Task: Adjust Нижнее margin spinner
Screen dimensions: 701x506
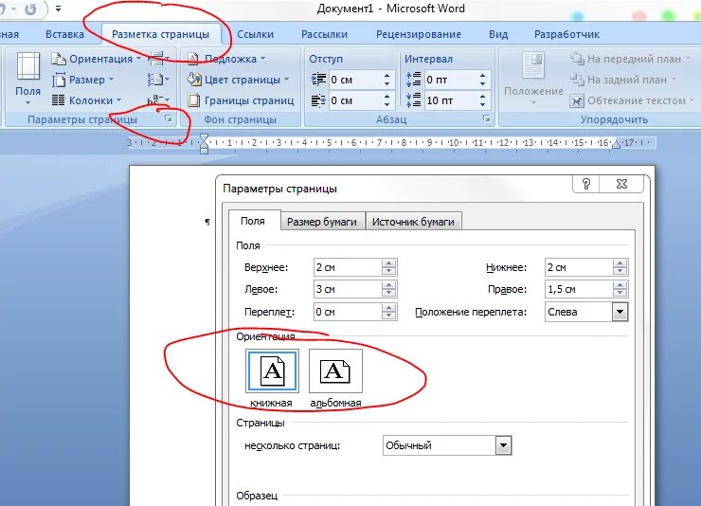Action: click(x=620, y=267)
